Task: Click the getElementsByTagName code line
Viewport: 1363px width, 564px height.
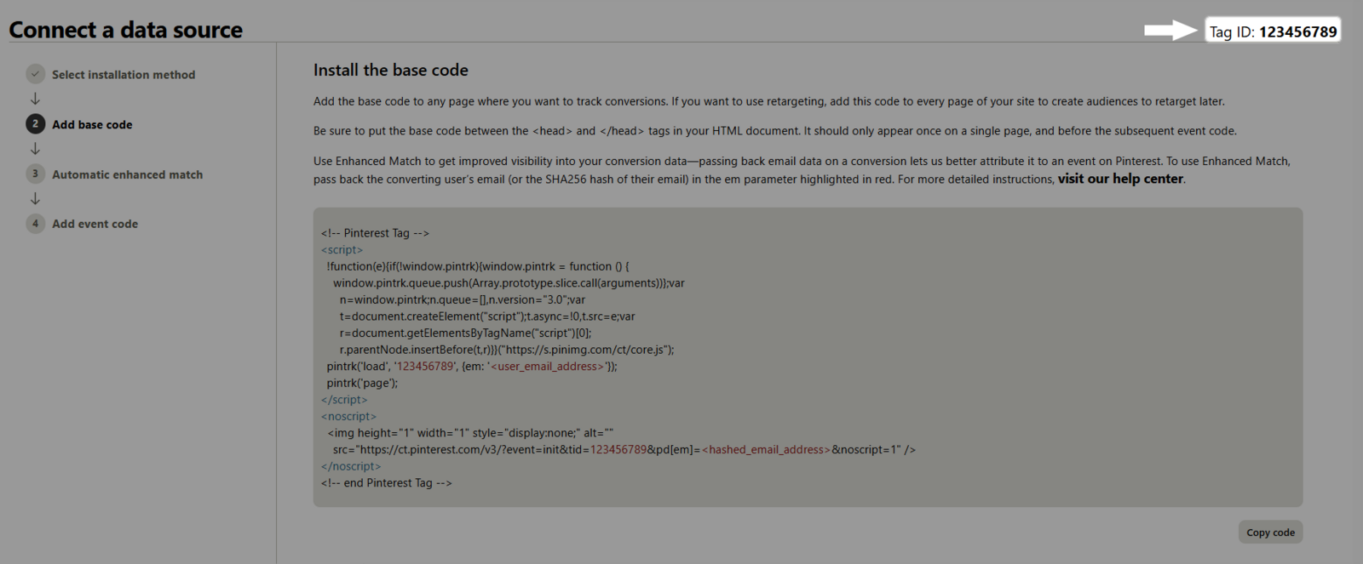Action: click(x=465, y=333)
